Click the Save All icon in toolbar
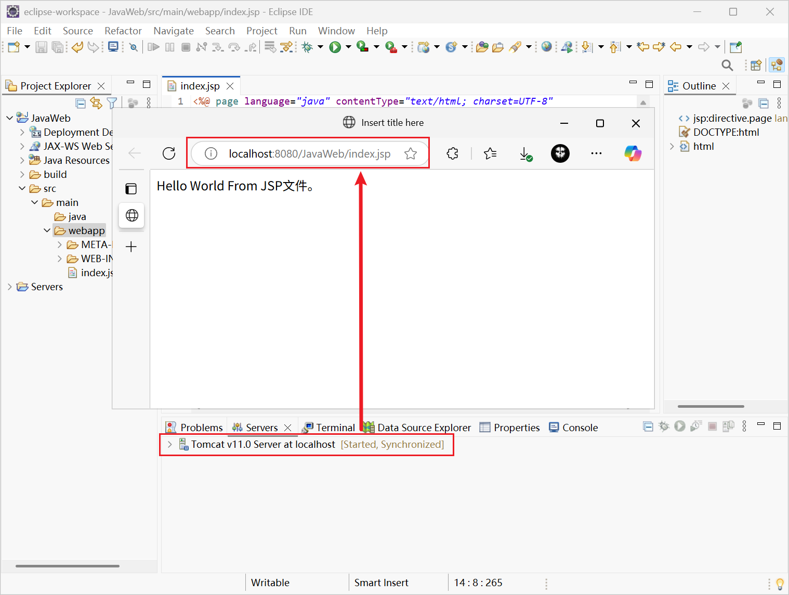 58,47
